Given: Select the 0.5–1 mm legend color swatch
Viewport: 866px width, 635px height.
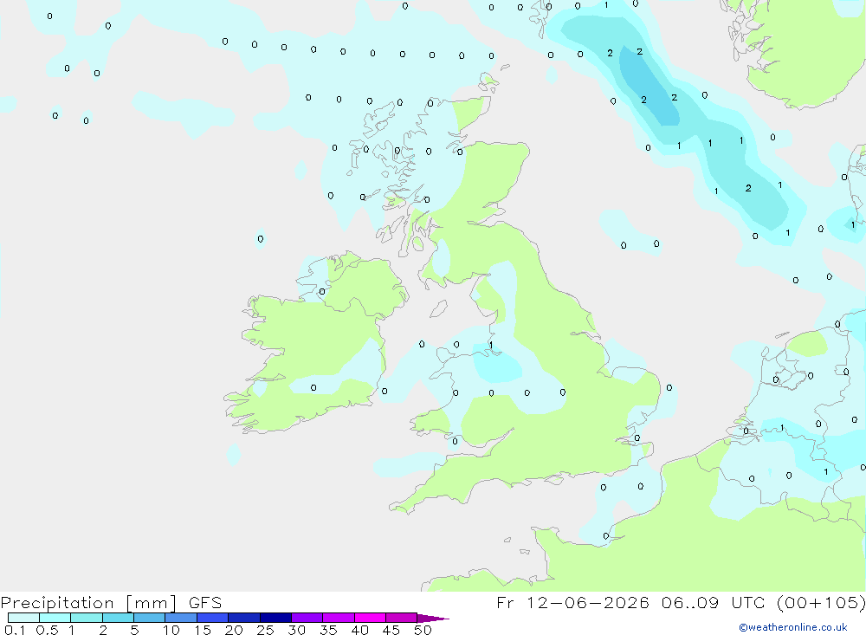Looking at the screenshot, I should (55, 618).
